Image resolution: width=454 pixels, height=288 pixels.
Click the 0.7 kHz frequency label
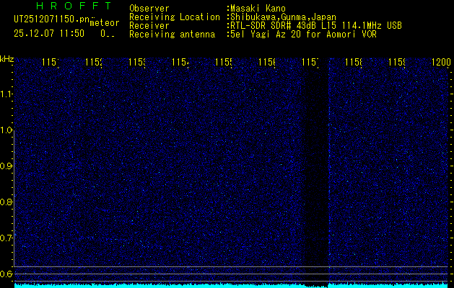tap(6, 238)
